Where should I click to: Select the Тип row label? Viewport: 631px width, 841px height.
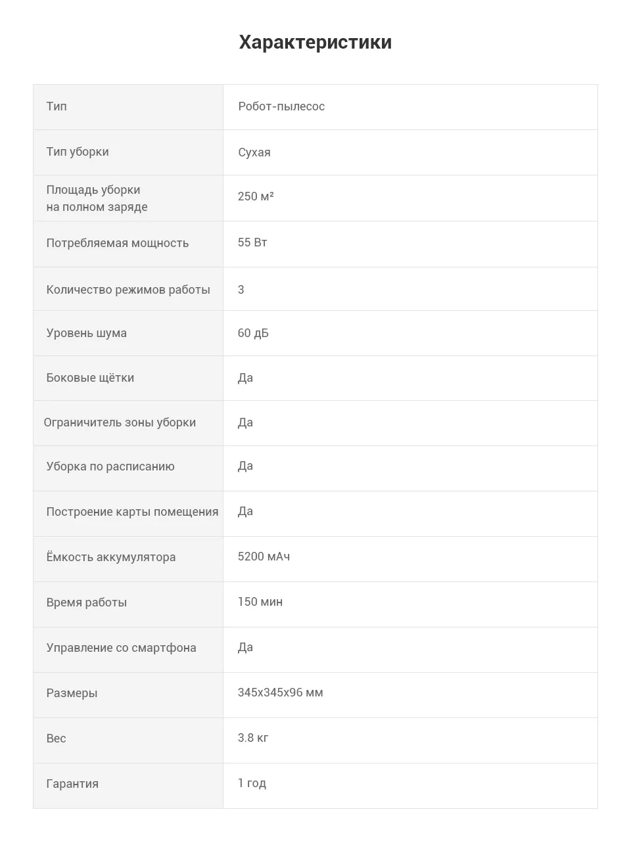pyautogui.click(x=57, y=106)
